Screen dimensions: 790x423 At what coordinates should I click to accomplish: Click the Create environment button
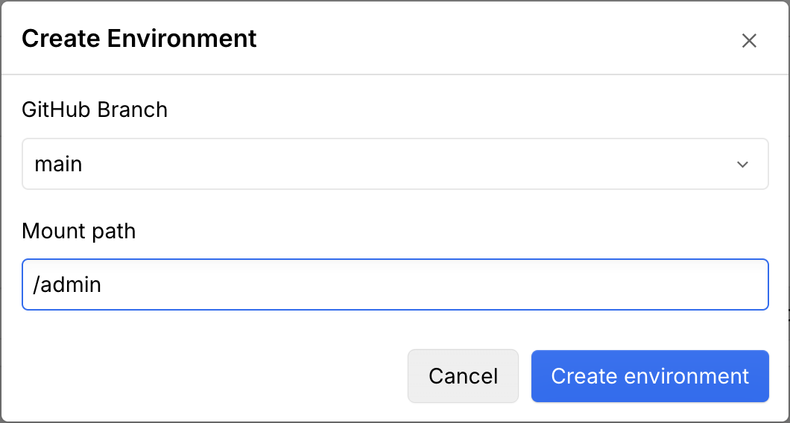click(x=649, y=376)
